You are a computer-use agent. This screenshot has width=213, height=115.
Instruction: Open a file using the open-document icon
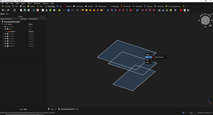click(x=25, y=10)
